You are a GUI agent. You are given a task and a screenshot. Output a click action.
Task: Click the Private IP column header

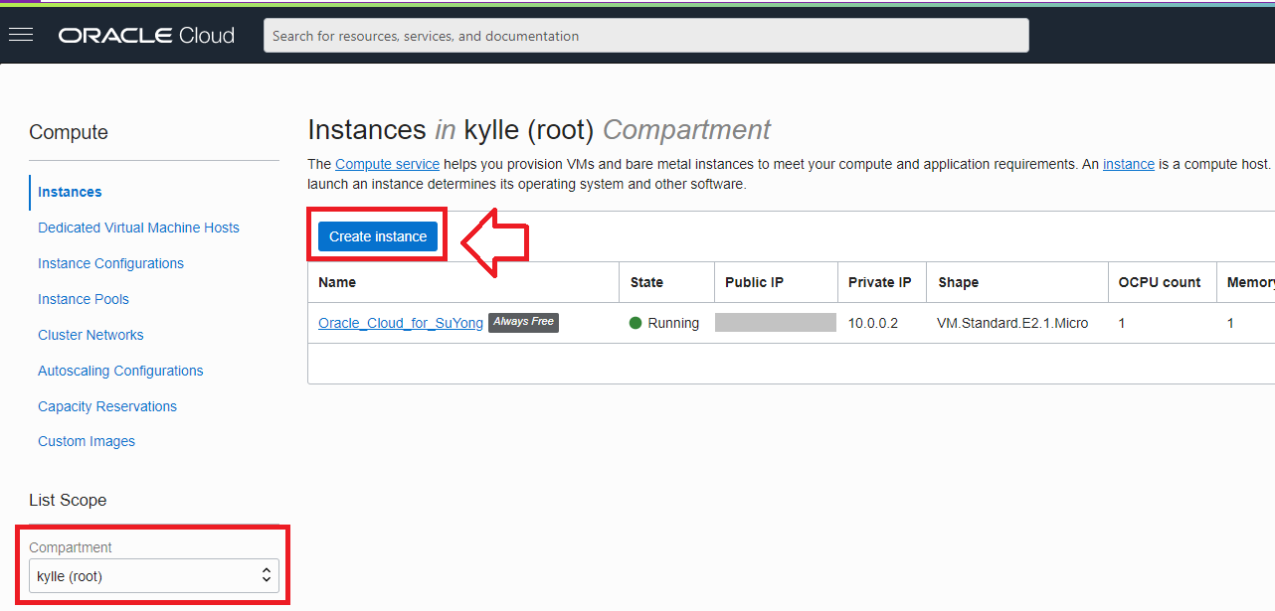(879, 282)
